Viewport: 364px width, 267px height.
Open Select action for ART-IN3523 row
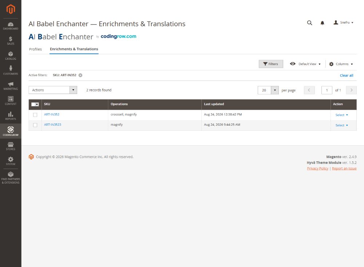tap(341, 125)
